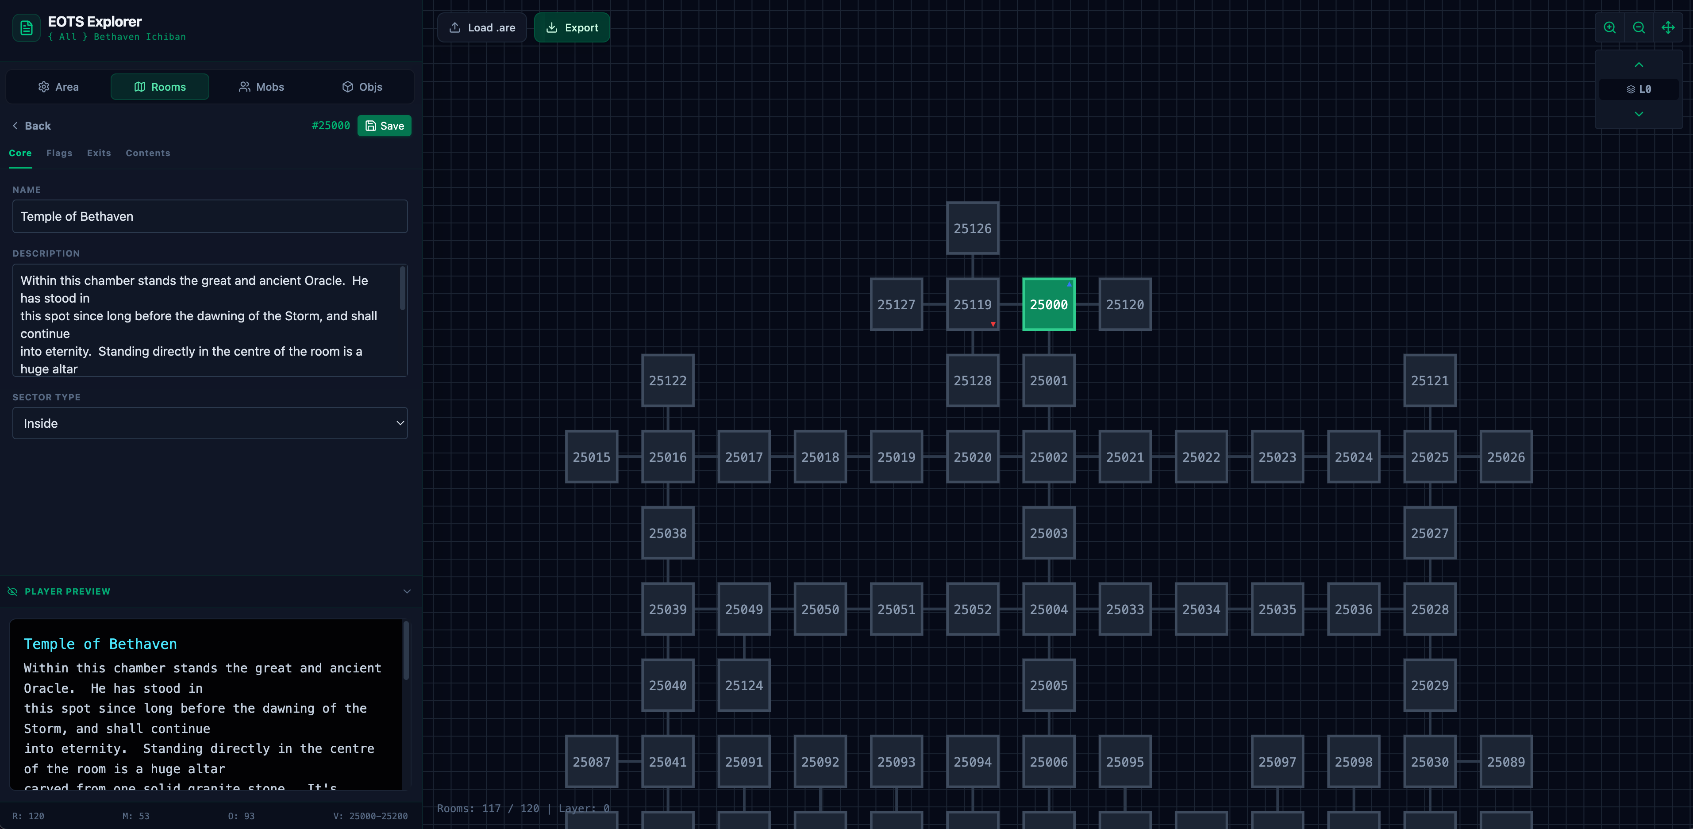The width and height of the screenshot is (1693, 829).
Task: Click the Load .are upload icon
Action: 455,27
